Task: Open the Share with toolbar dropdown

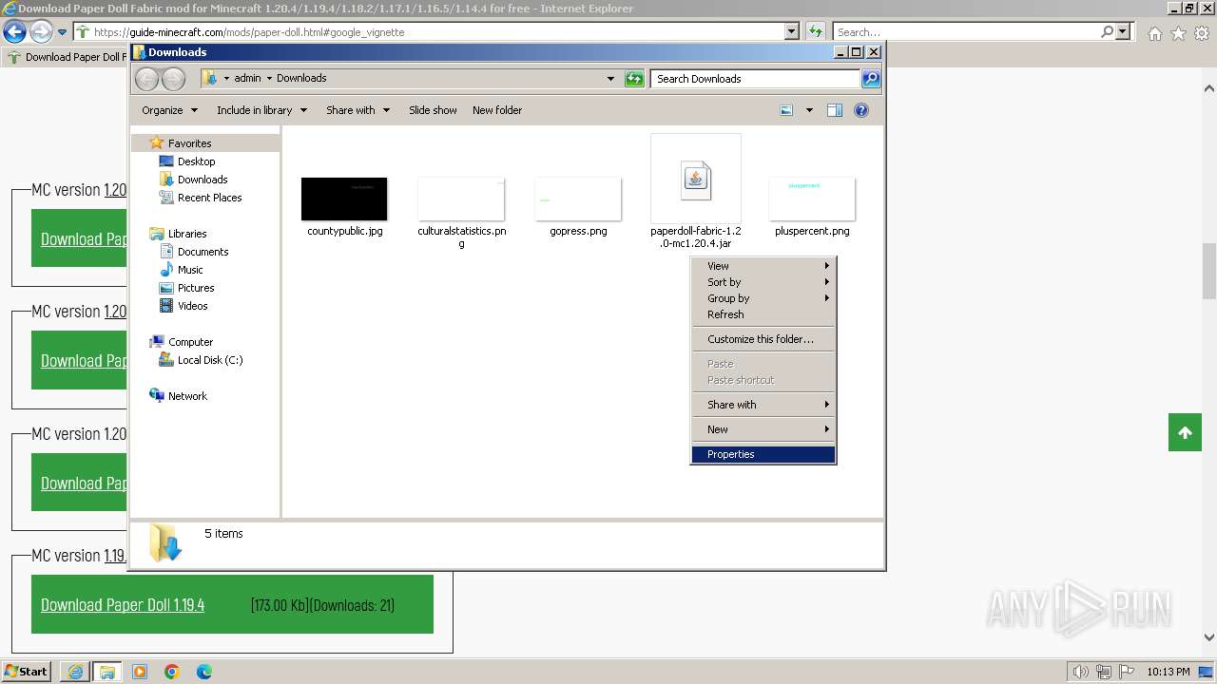Action: coord(357,110)
